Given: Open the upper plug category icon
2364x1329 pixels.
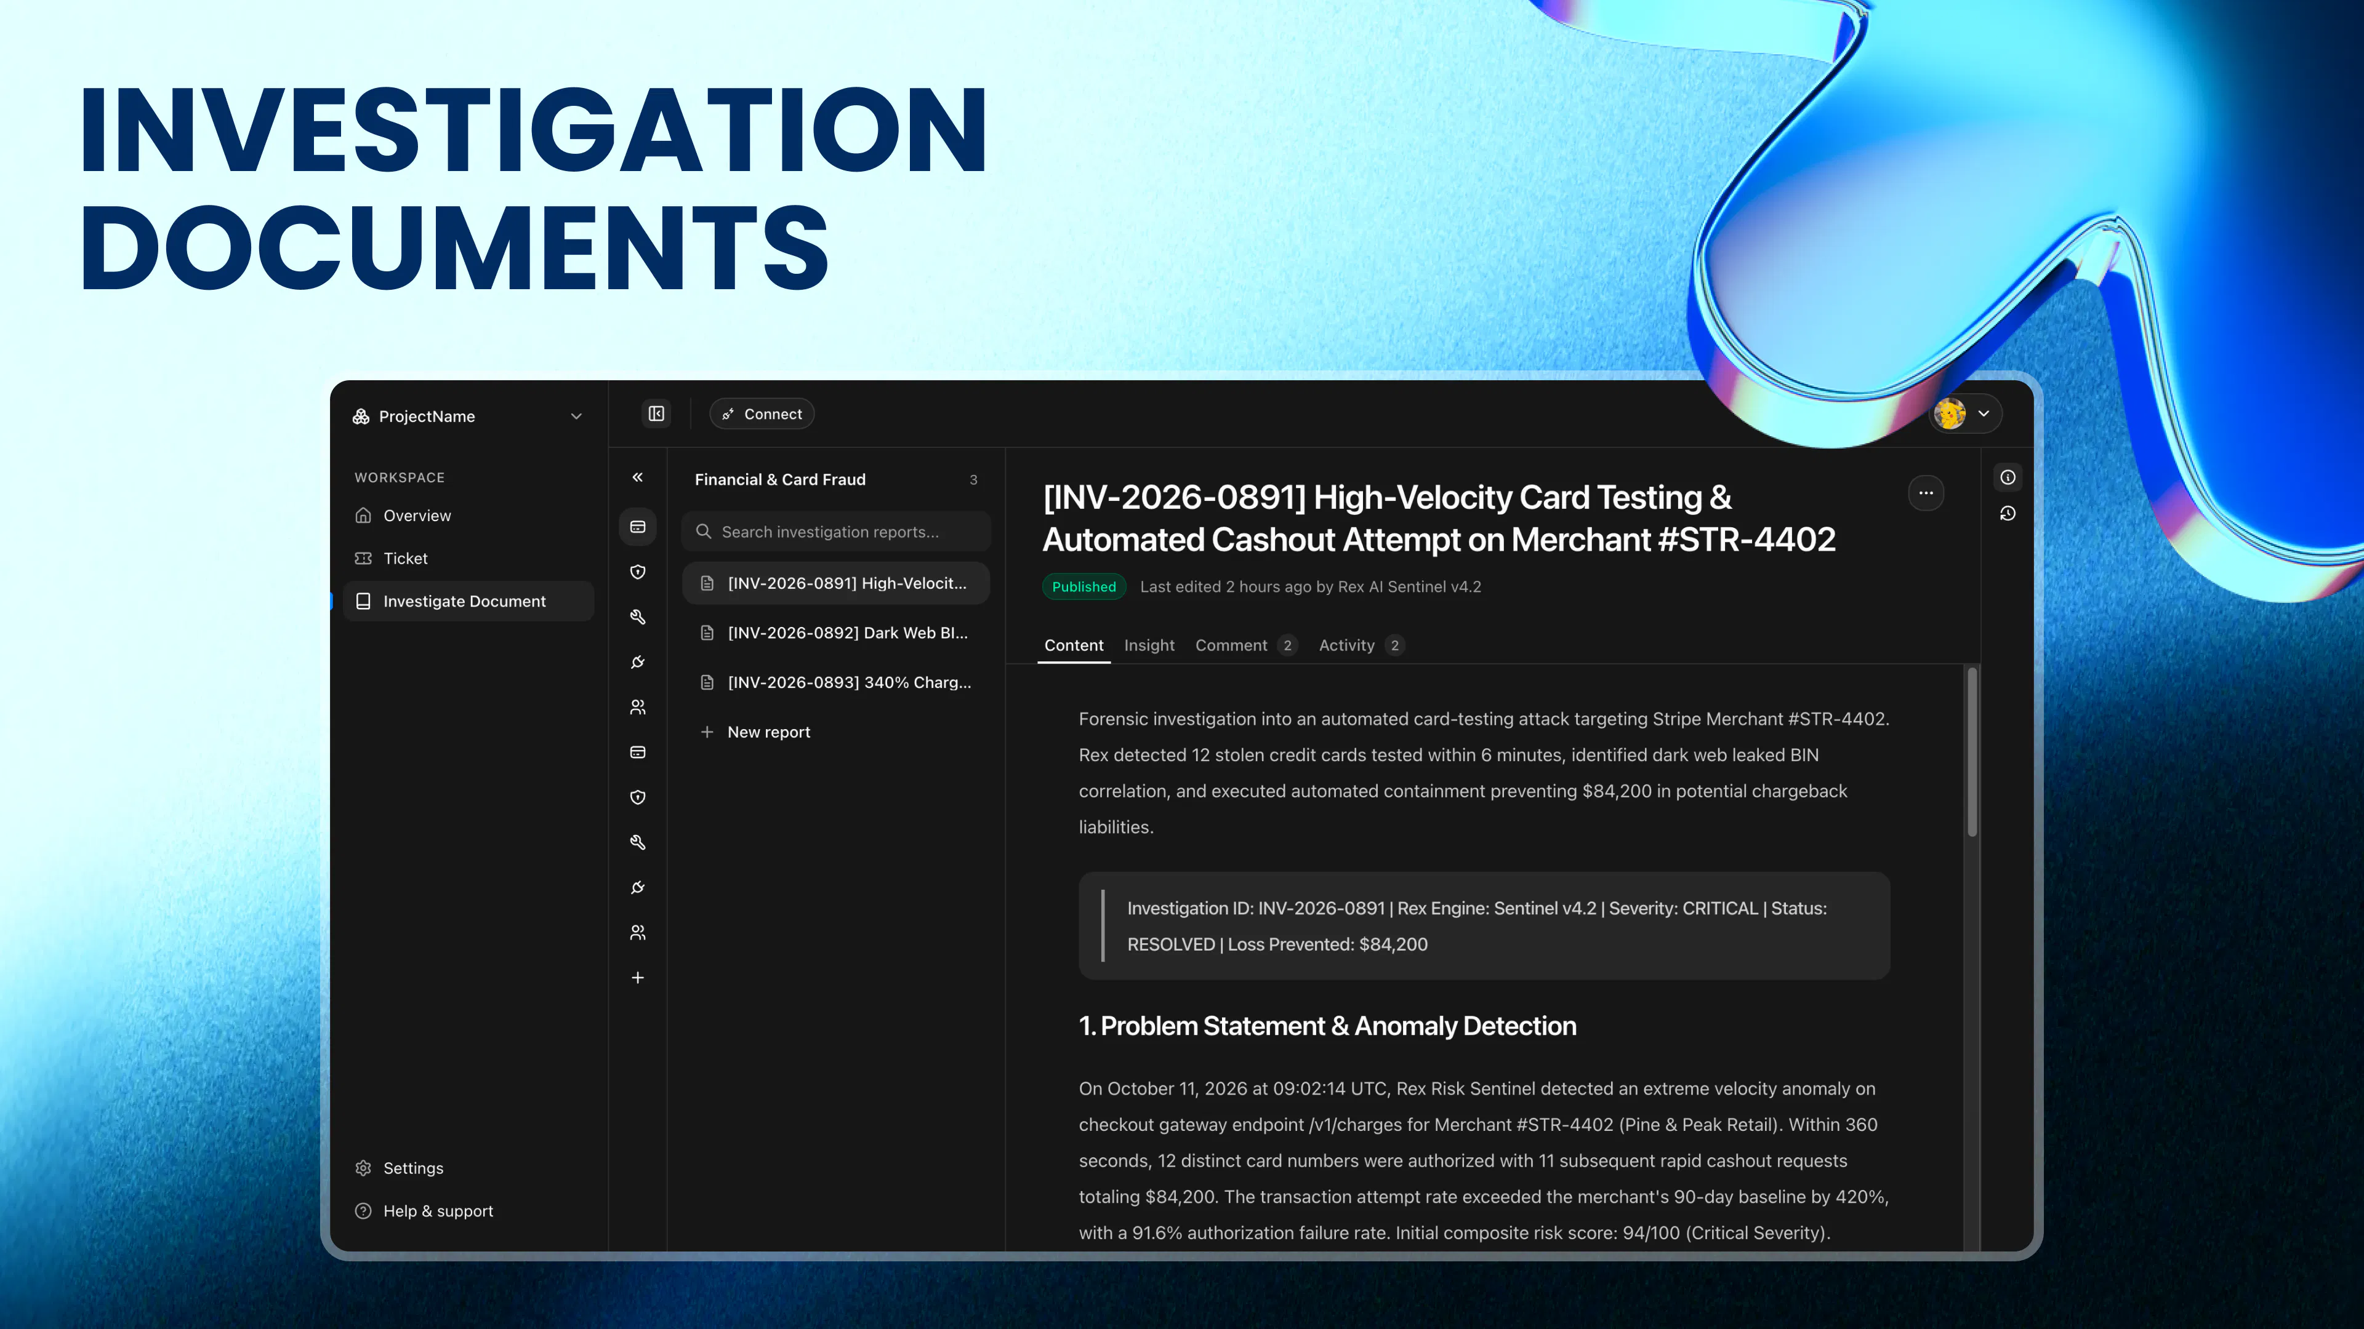Looking at the screenshot, I should (638, 662).
